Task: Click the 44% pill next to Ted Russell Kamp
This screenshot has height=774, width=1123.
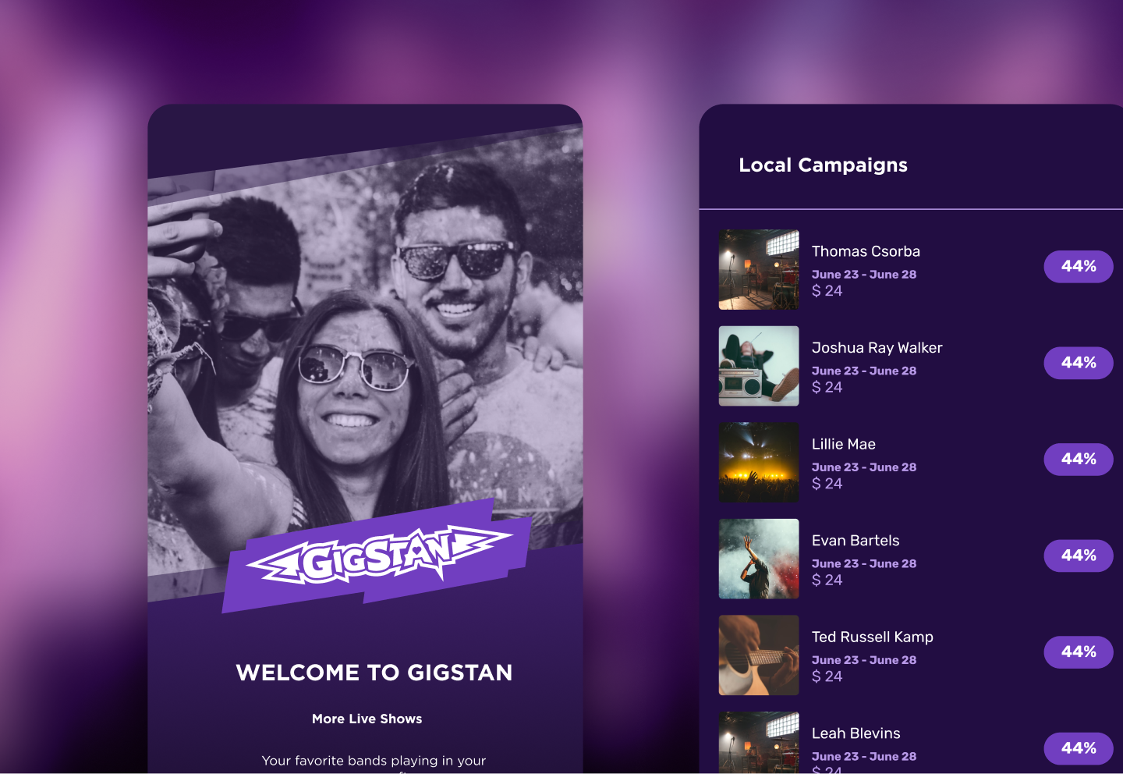Action: 1079,652
